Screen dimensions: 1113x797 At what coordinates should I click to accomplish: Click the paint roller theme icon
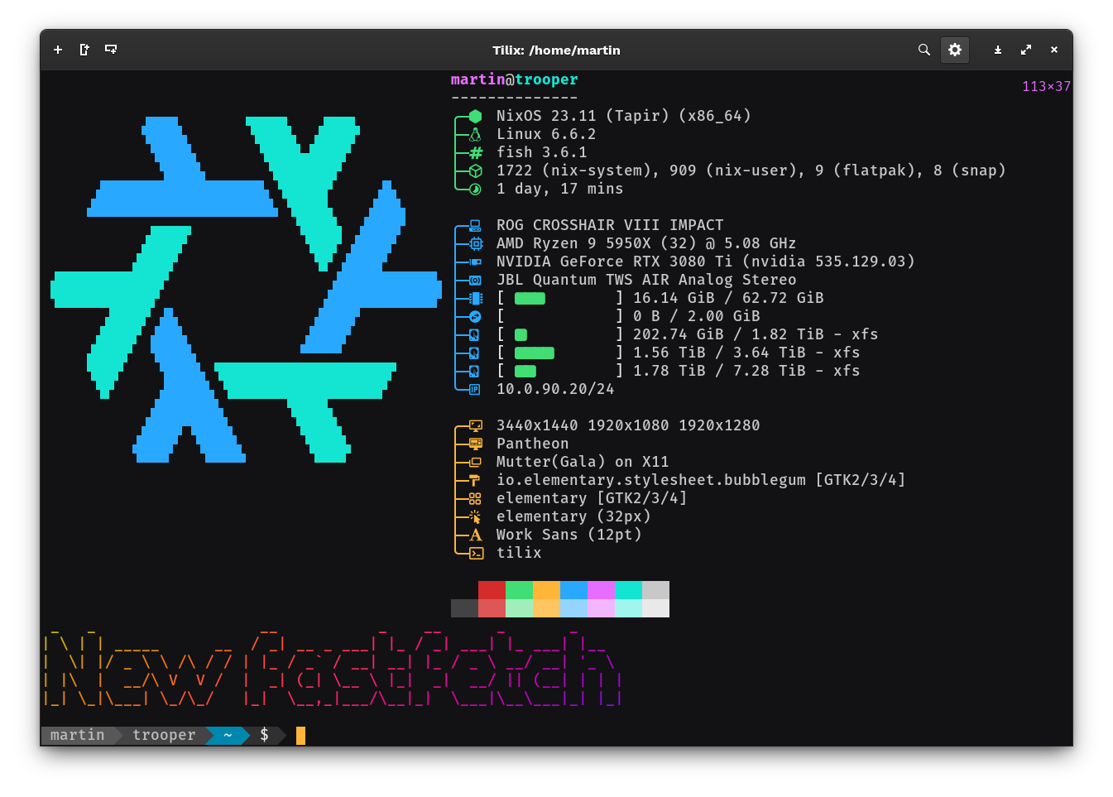(475, 480)
